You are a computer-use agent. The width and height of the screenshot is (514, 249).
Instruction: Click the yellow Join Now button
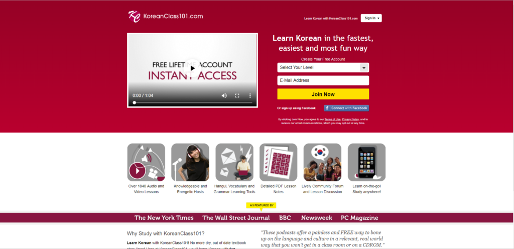323,94
